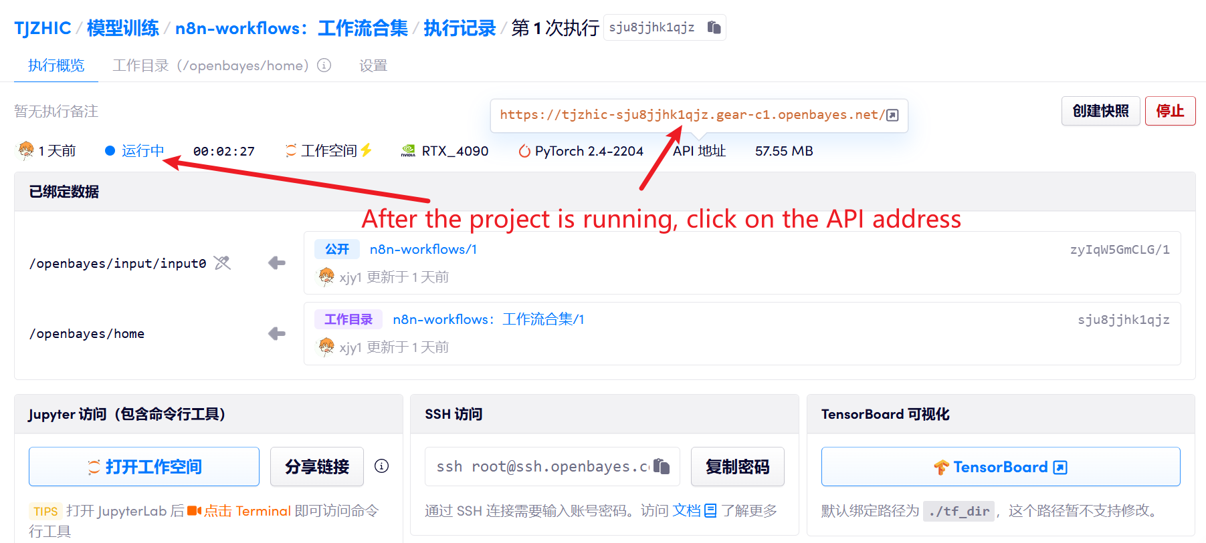Open the 设置 tab
Viewport: 1206px width, 543px height.
pos(373,65)
